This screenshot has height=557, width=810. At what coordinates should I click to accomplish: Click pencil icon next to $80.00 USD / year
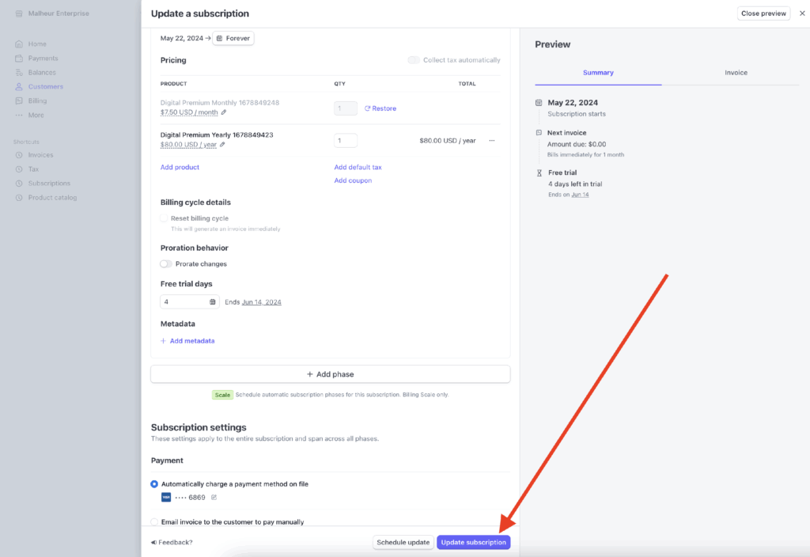(222, 145)
